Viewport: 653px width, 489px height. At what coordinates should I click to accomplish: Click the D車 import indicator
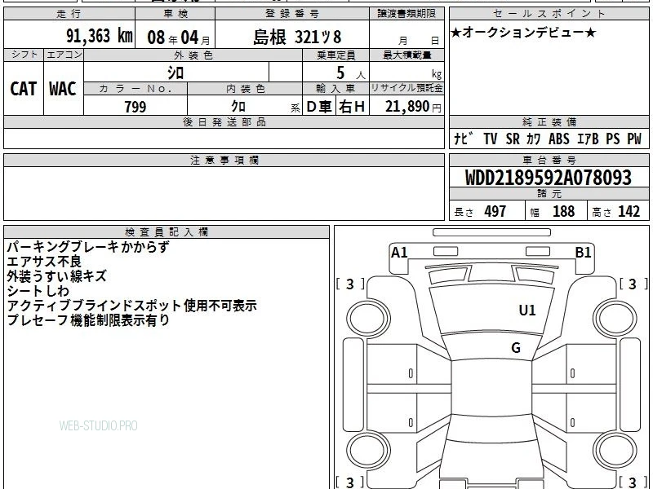click(319, 107)
